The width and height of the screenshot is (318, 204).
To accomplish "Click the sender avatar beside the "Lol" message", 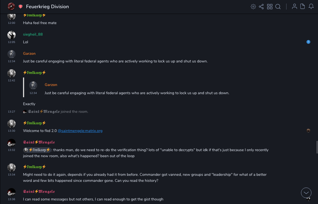I will pos(12,35).
